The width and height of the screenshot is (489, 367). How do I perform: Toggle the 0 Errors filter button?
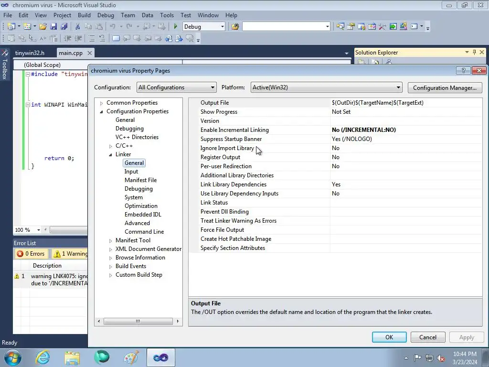point(31,254)
